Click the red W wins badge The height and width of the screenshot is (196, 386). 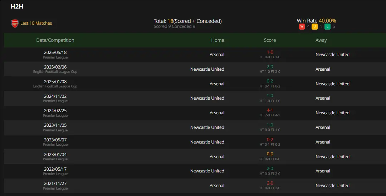pyautogui.click(x=302, y=26)
